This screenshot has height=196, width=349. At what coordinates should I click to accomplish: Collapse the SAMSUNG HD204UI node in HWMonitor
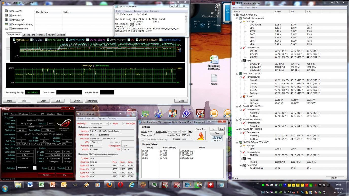tap(237, 120)
